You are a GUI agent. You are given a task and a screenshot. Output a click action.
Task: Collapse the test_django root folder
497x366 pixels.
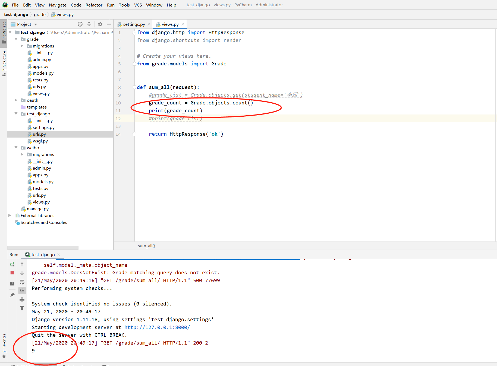click(10, 32)
